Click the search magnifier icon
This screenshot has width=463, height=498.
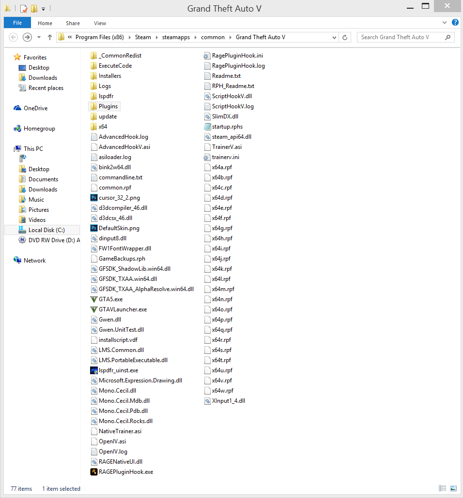448,37
